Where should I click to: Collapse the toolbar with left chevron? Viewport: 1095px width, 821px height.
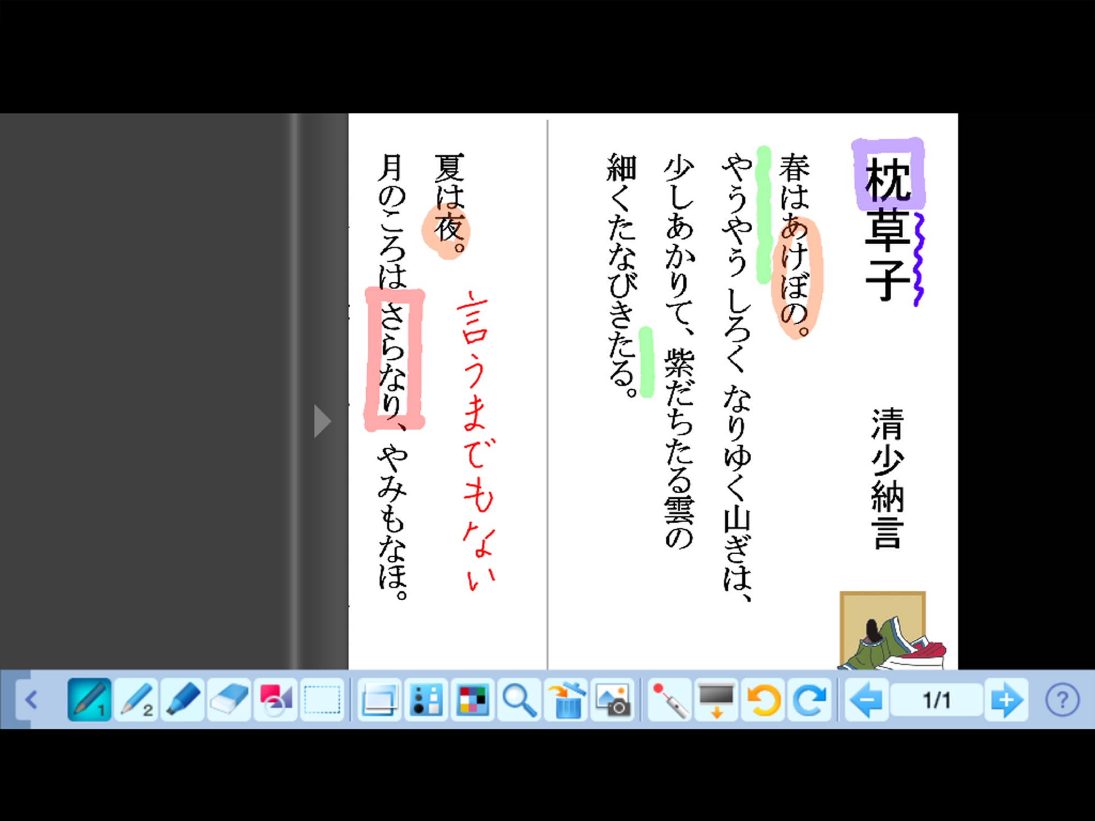coord(31,699)
